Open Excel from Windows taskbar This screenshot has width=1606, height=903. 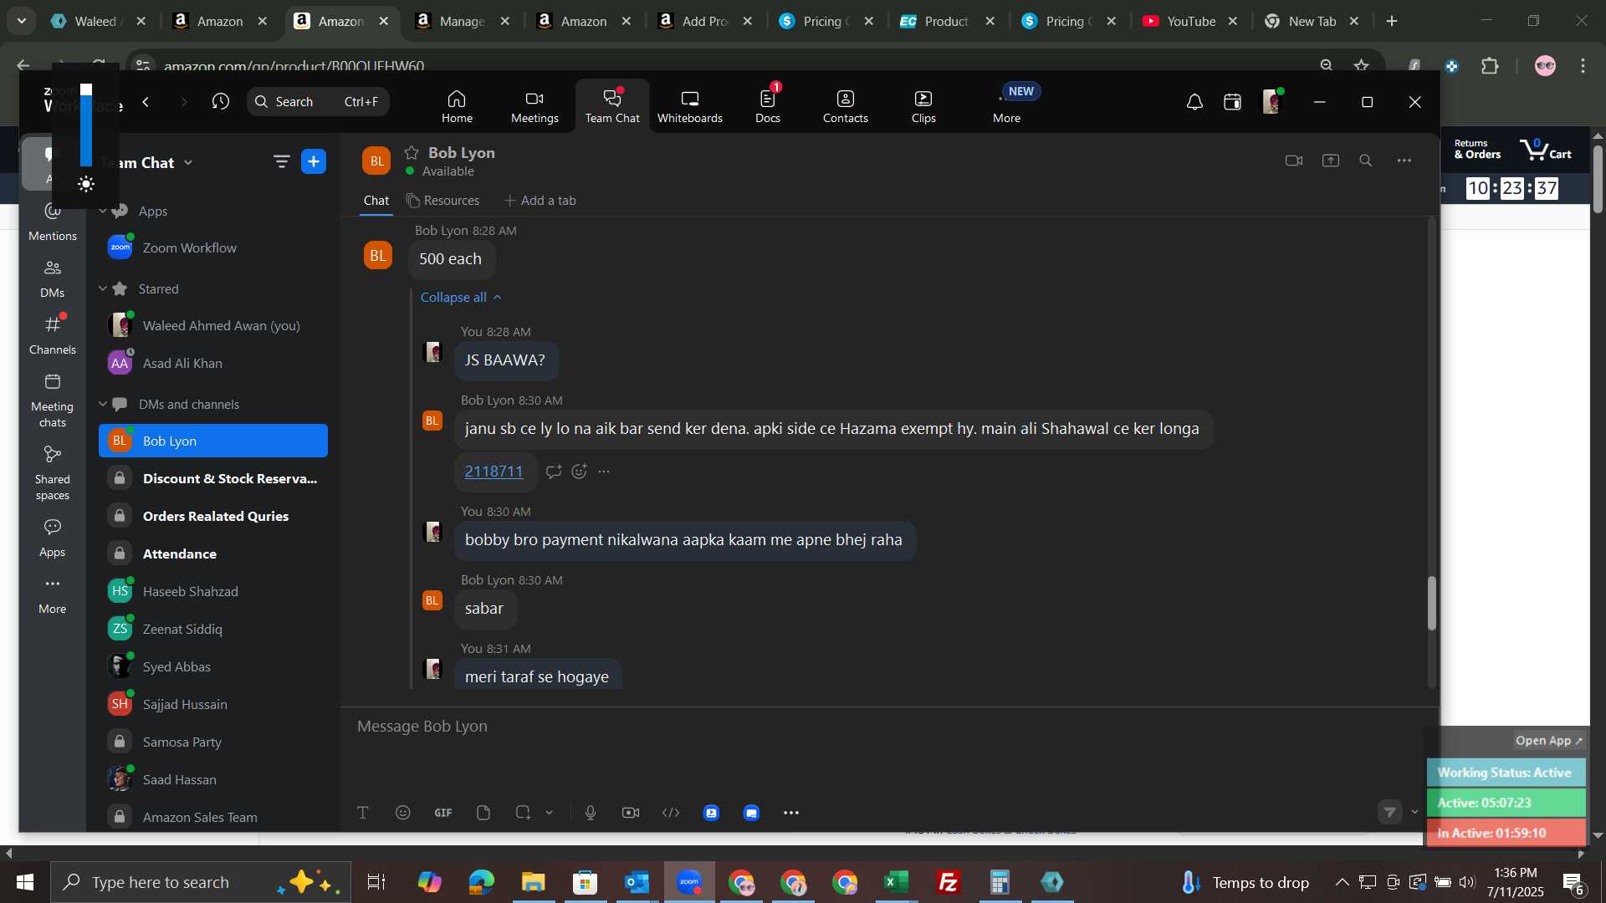(x=897, y=882)
